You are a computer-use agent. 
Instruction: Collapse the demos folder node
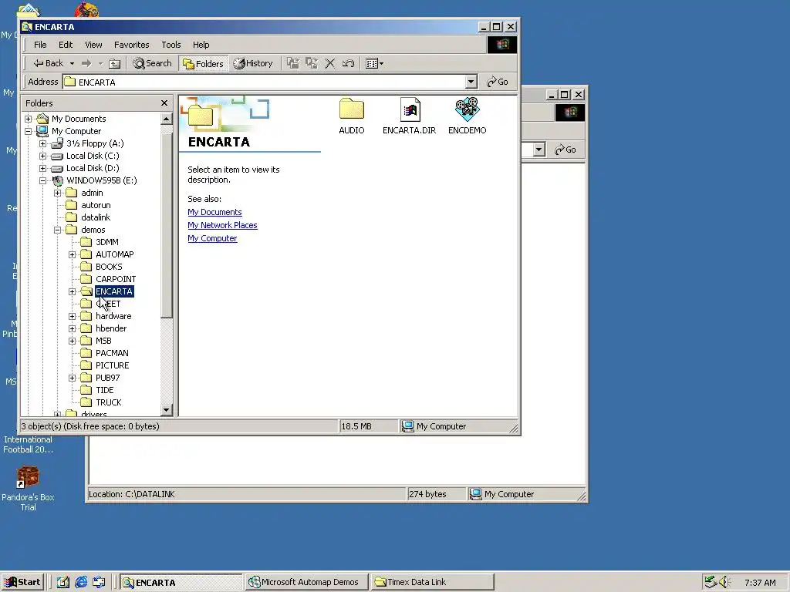point(57,230)
